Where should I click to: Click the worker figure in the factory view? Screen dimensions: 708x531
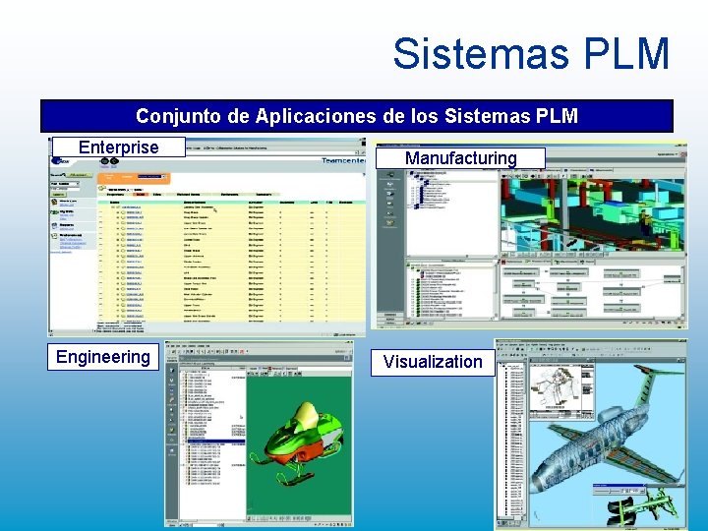646,222
